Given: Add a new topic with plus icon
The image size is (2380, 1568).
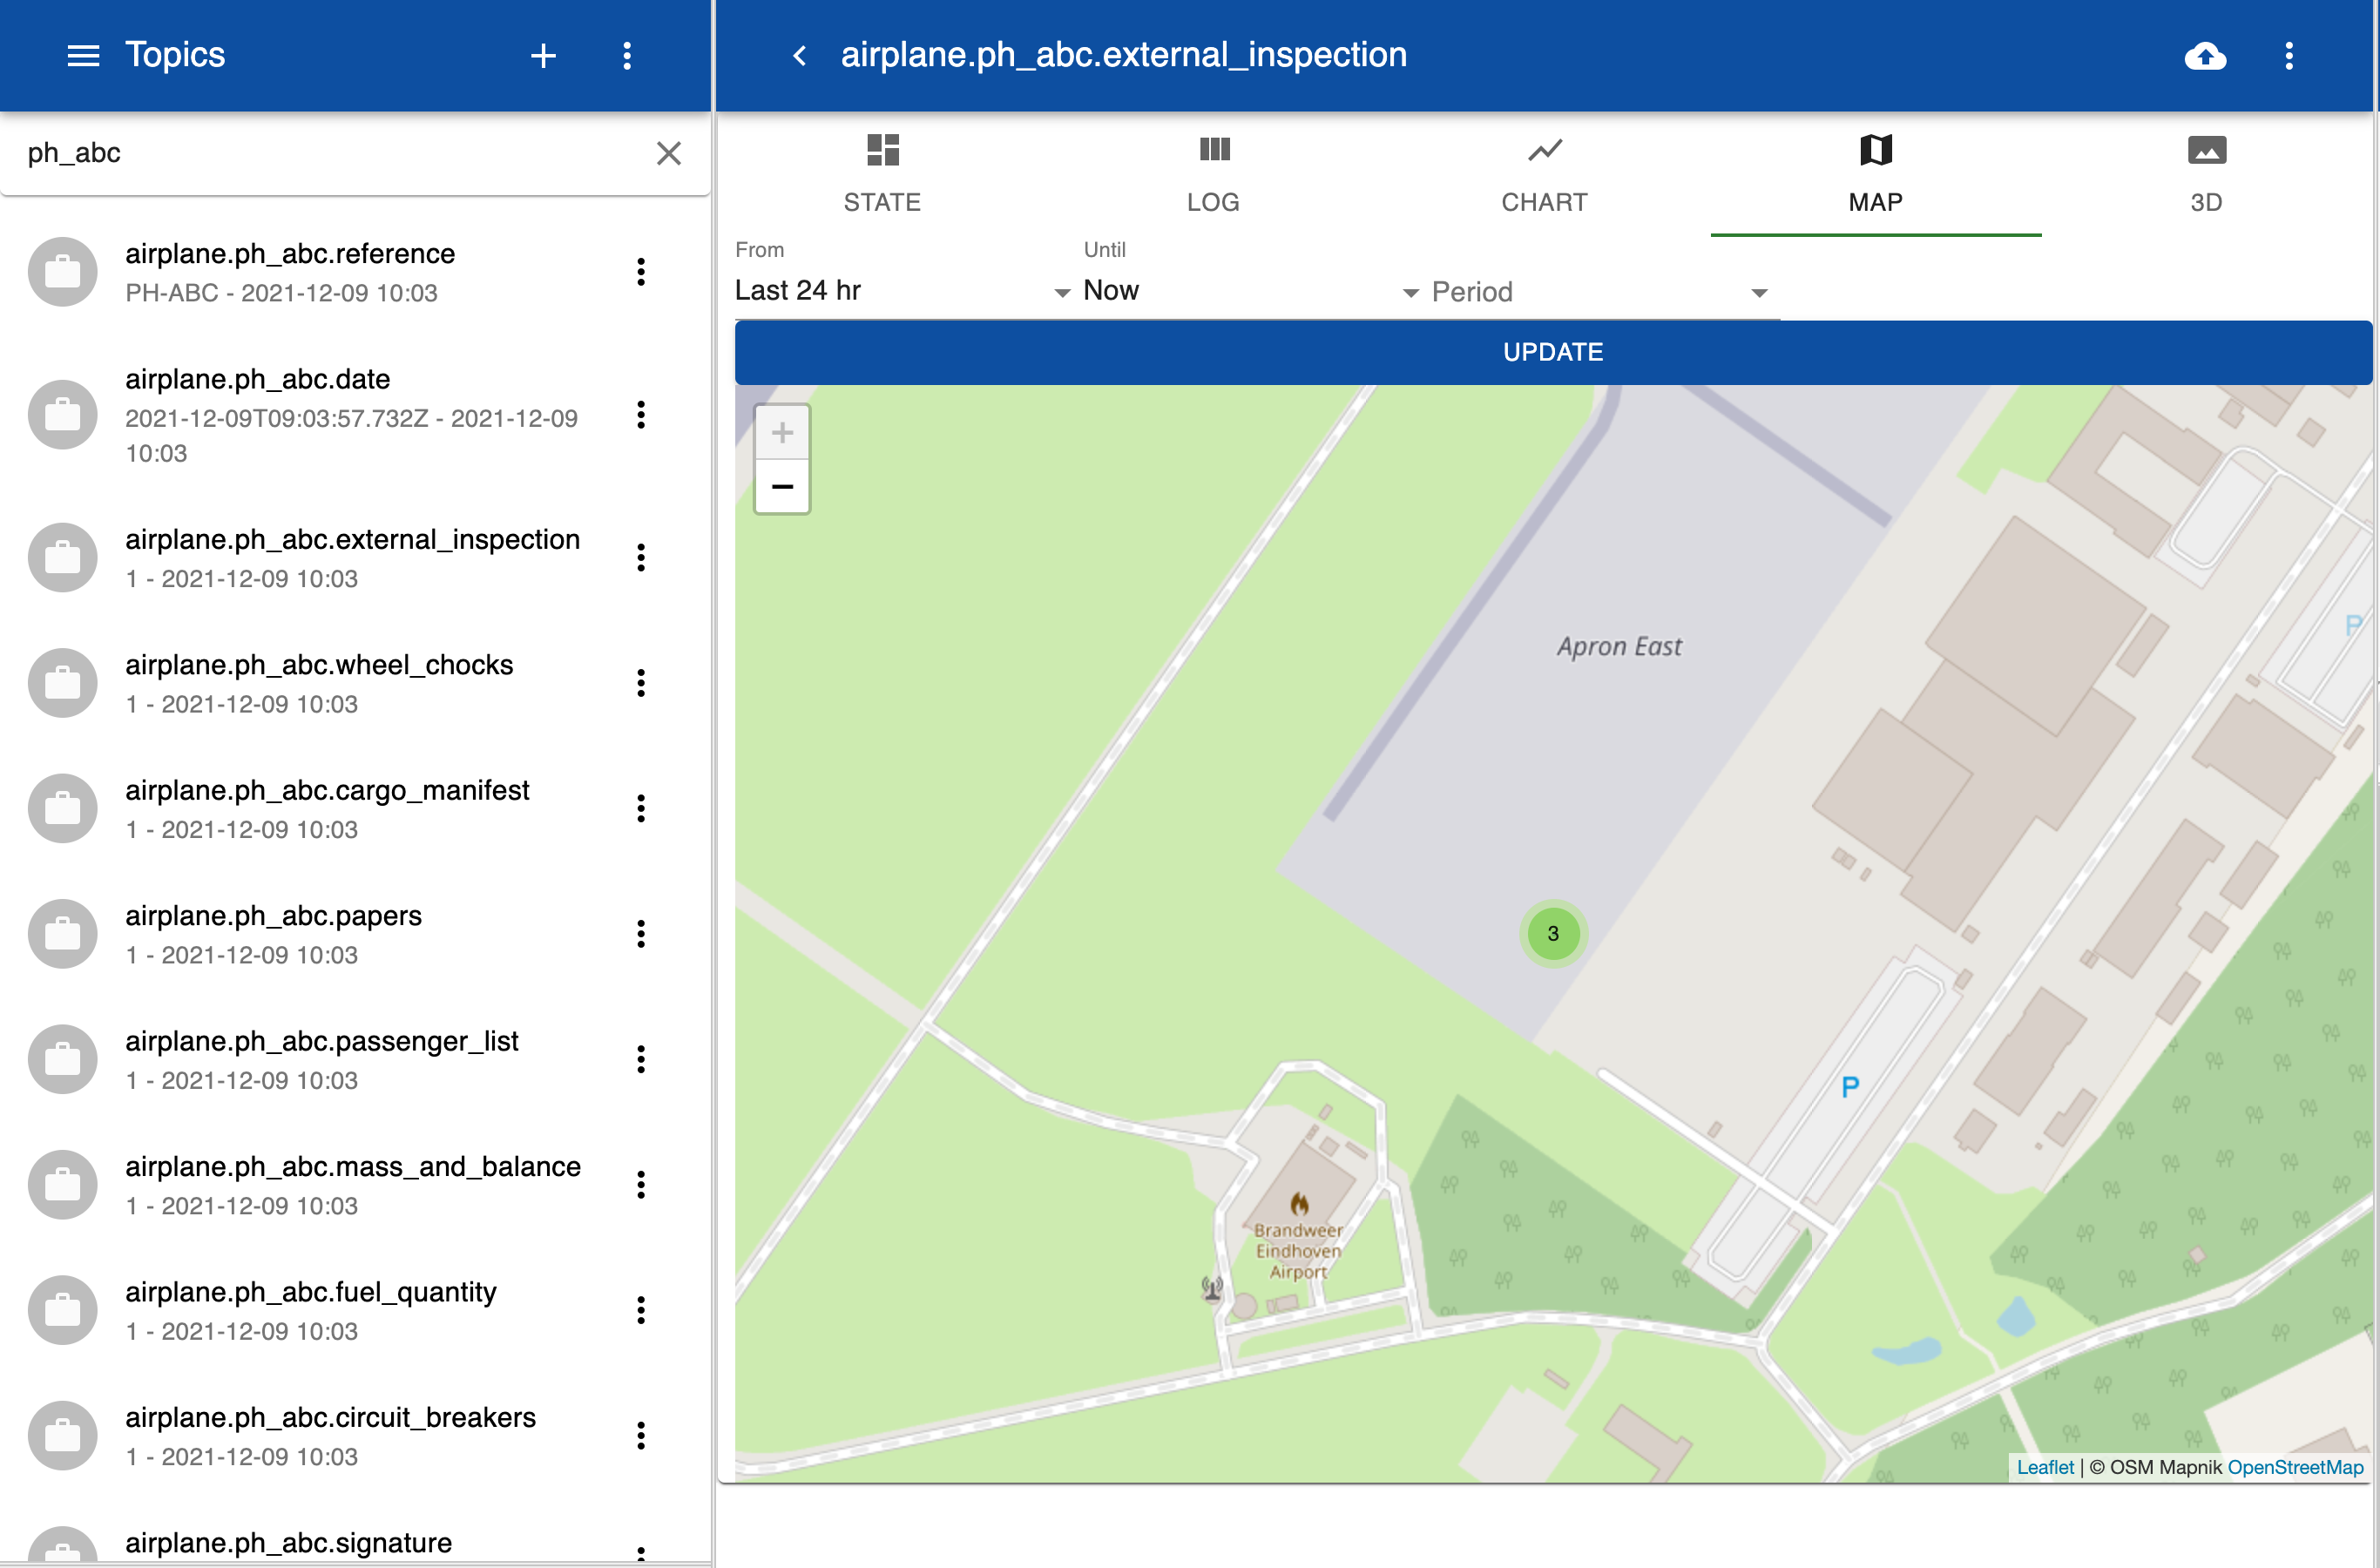Looking at the screenshot, I should (x=543, y=55).
